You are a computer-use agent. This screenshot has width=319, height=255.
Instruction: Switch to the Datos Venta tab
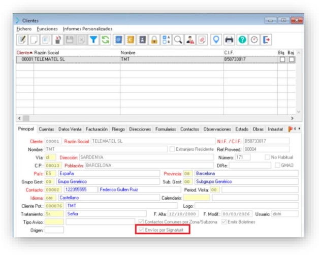click(x=70, y=129)
